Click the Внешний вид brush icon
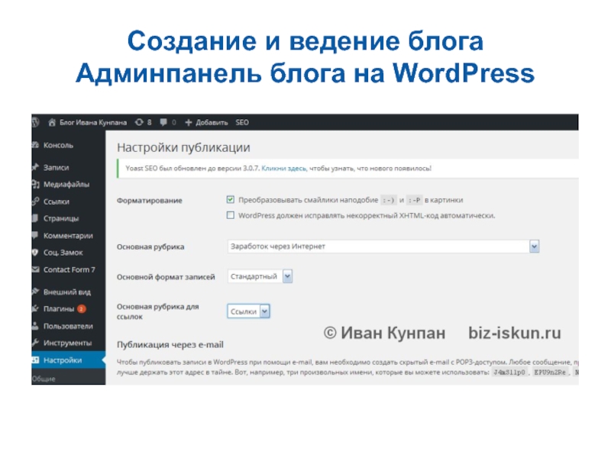The height and width of the screenshot is (458, 611). point(35,292)
